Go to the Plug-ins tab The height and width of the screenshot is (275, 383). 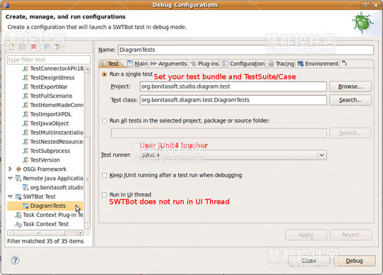[205, 64]
